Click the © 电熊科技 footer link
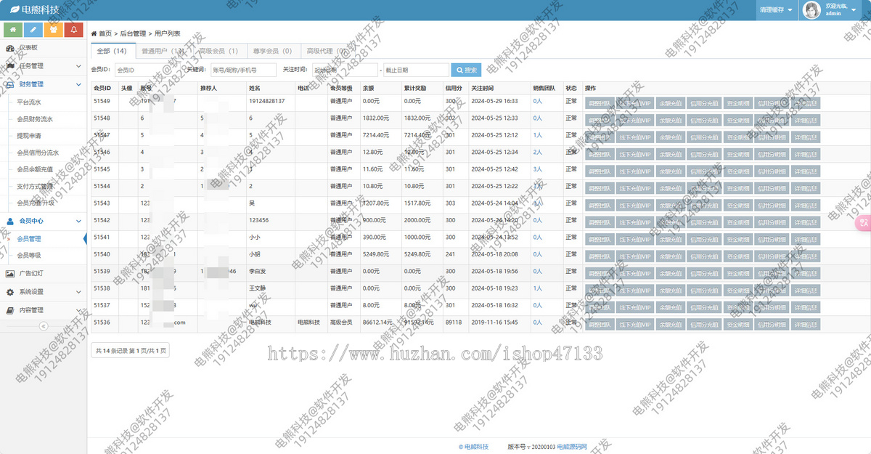 pos(474,447)
